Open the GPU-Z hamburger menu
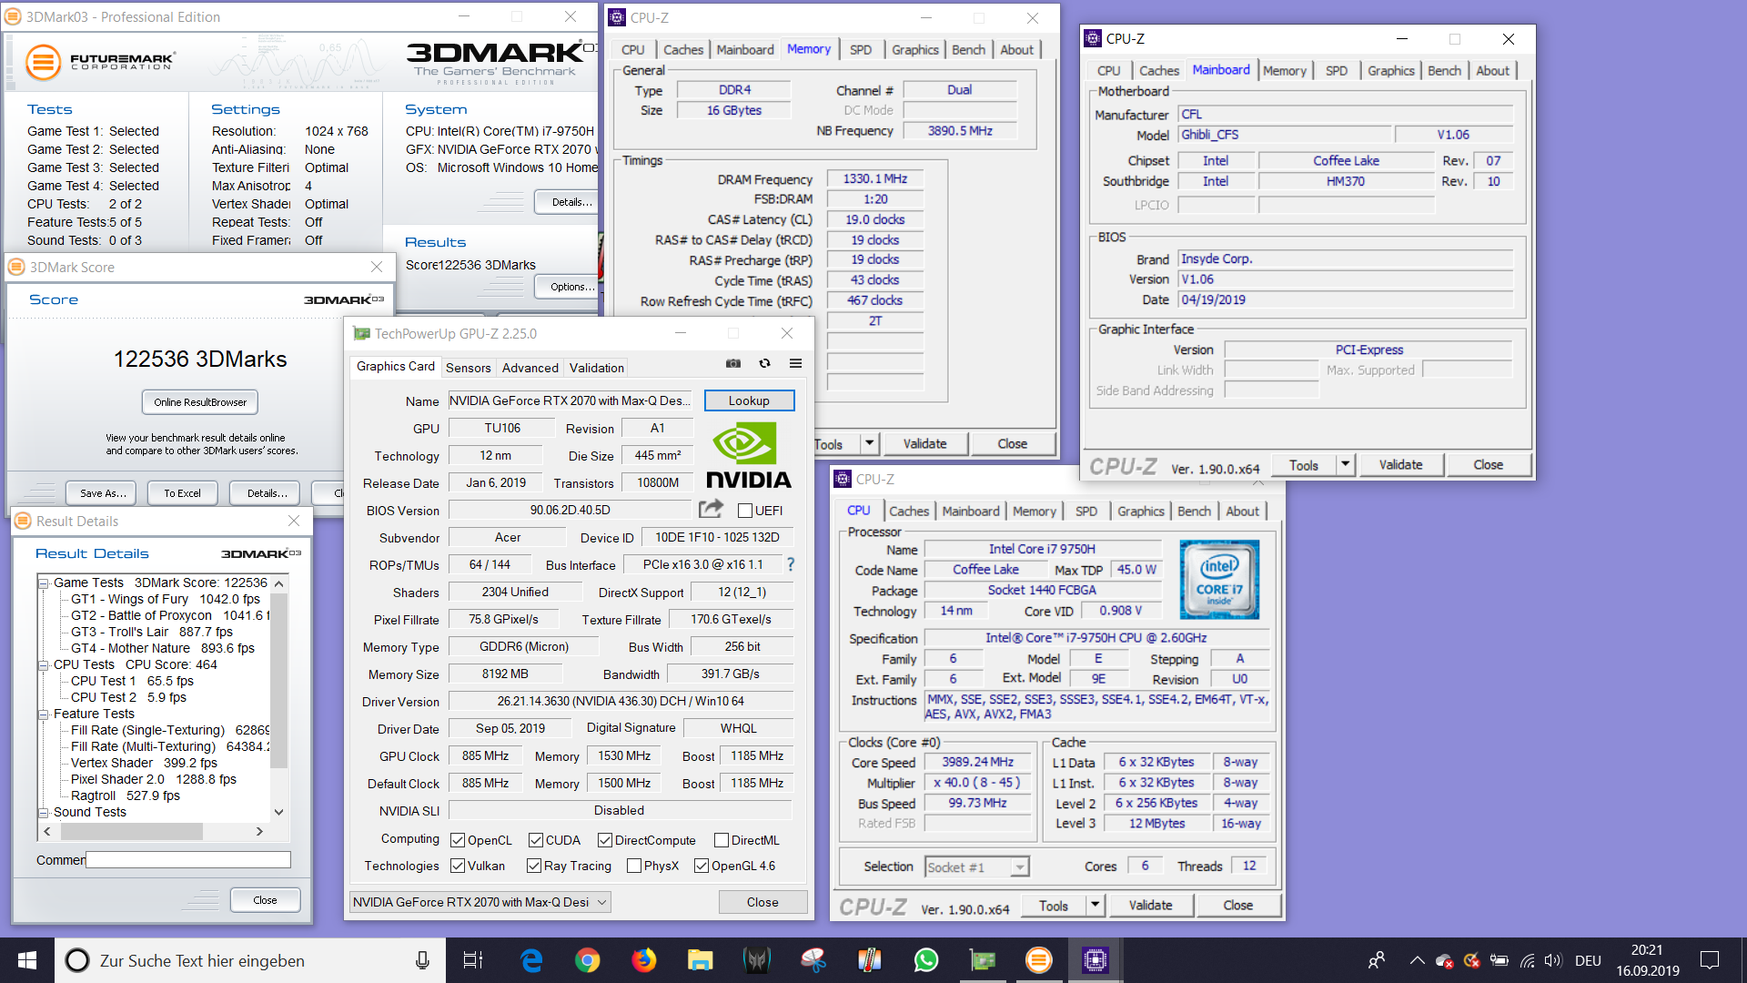This screenshot has width=1747, height=983. [x=795, y=363]
